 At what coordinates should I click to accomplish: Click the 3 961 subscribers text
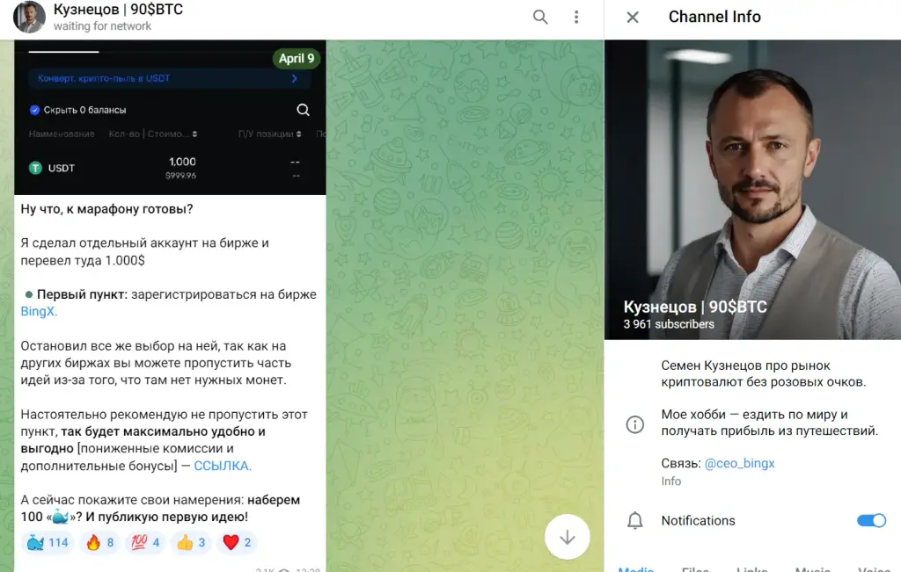tap(669, 324)
